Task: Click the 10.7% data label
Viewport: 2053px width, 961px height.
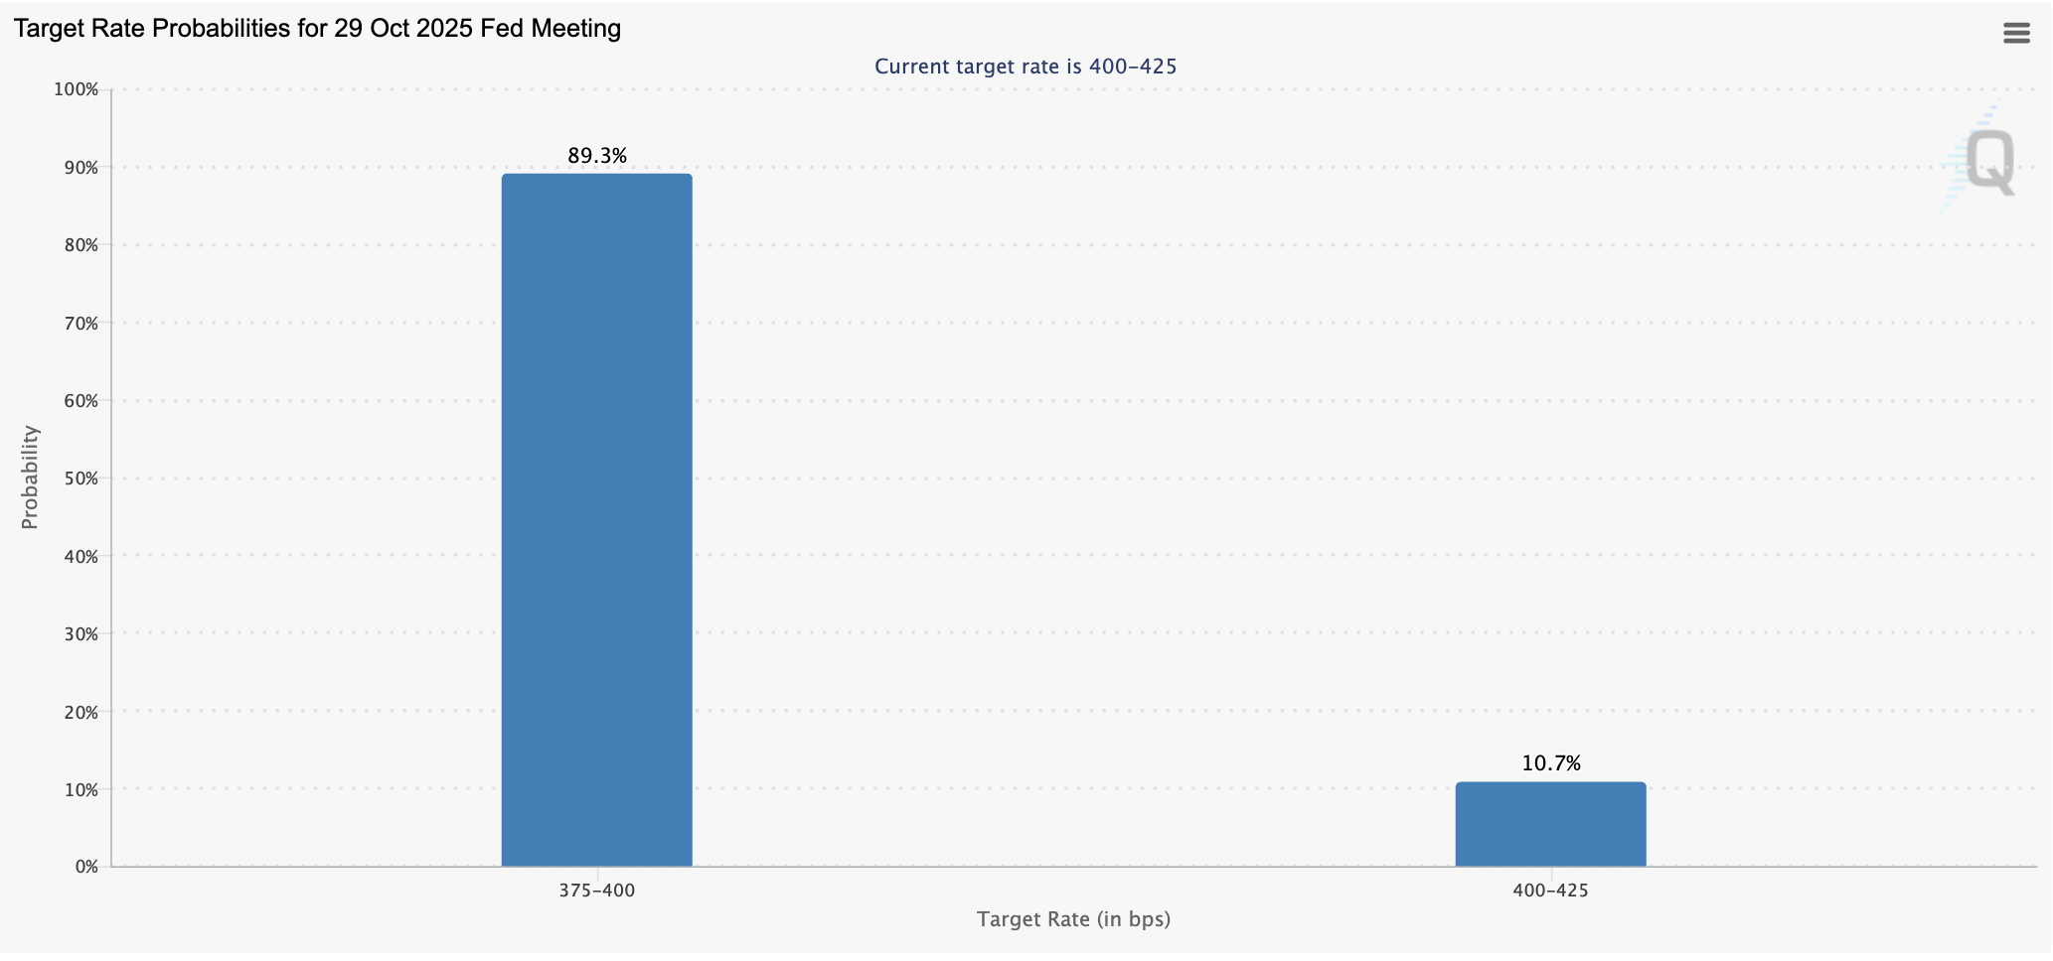Action: (1550, 763)
